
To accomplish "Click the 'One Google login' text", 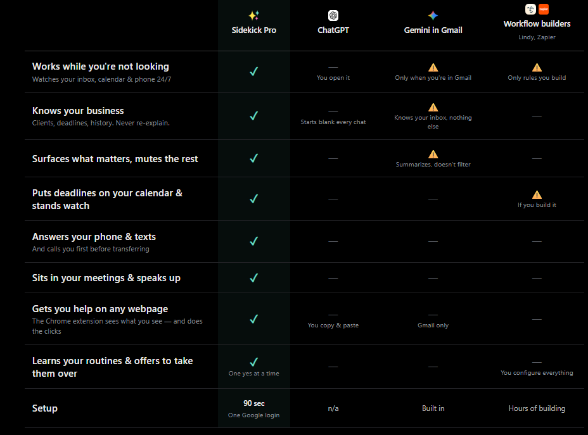I will click(x=254, y=415).
